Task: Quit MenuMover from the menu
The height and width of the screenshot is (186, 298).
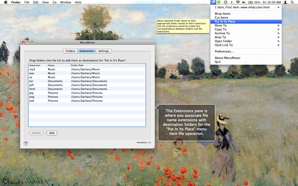Action: [246, 62]
